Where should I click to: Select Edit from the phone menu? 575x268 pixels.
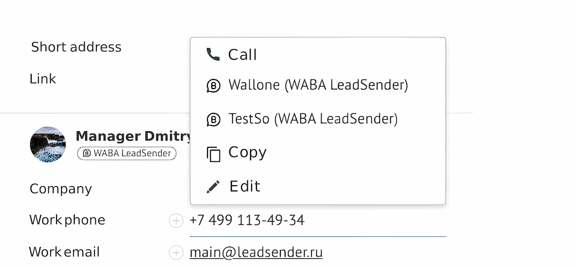(x=245, y=186)
